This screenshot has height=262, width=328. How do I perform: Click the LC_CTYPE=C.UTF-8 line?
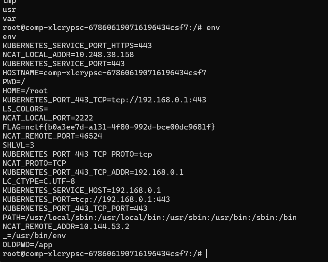click(39, 181)
